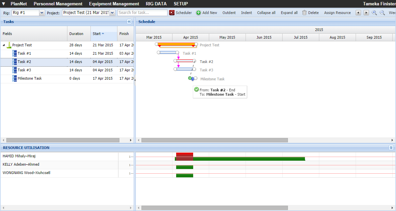
Task: Click inside the task search field
Action: click(142, 12)
